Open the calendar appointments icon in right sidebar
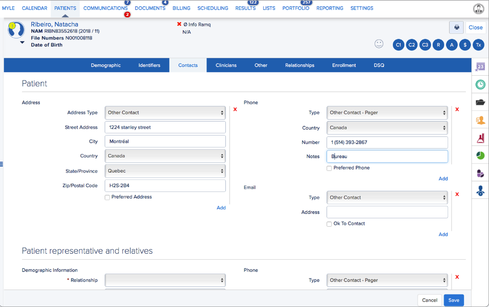 point(480,66)
